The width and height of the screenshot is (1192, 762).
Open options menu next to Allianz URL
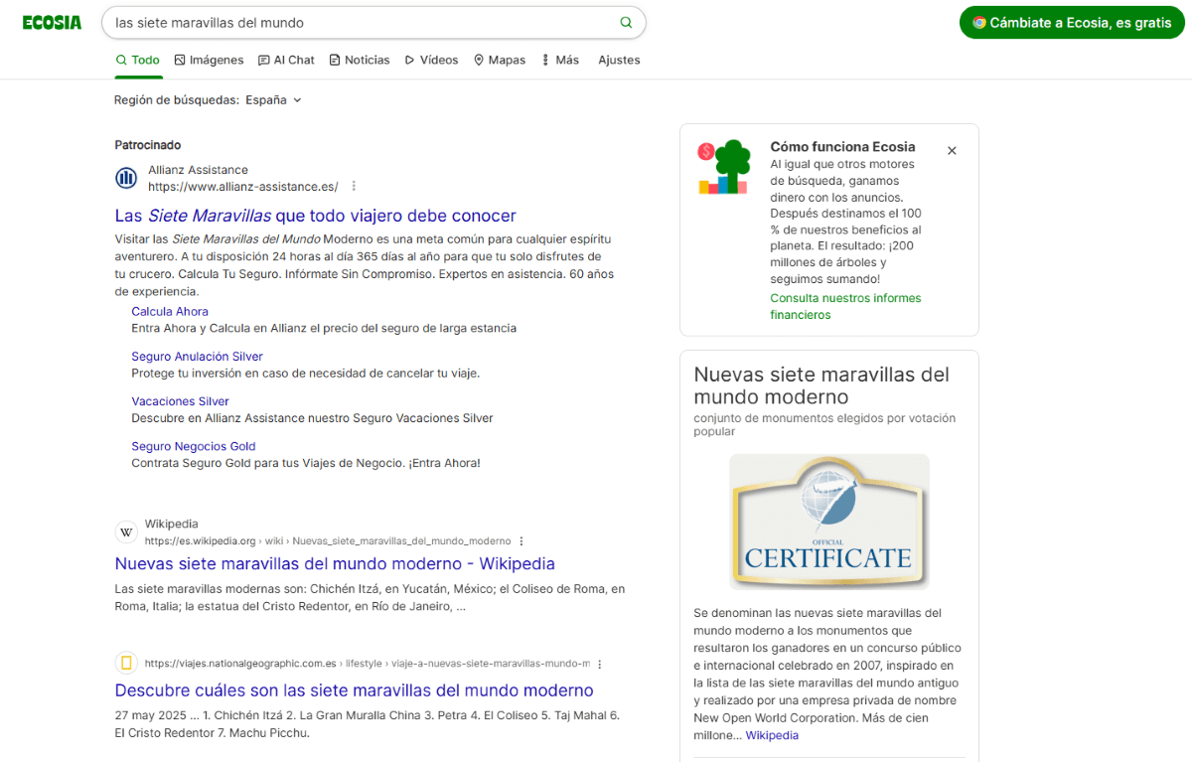pyautogui.click(x=354, y=187)
